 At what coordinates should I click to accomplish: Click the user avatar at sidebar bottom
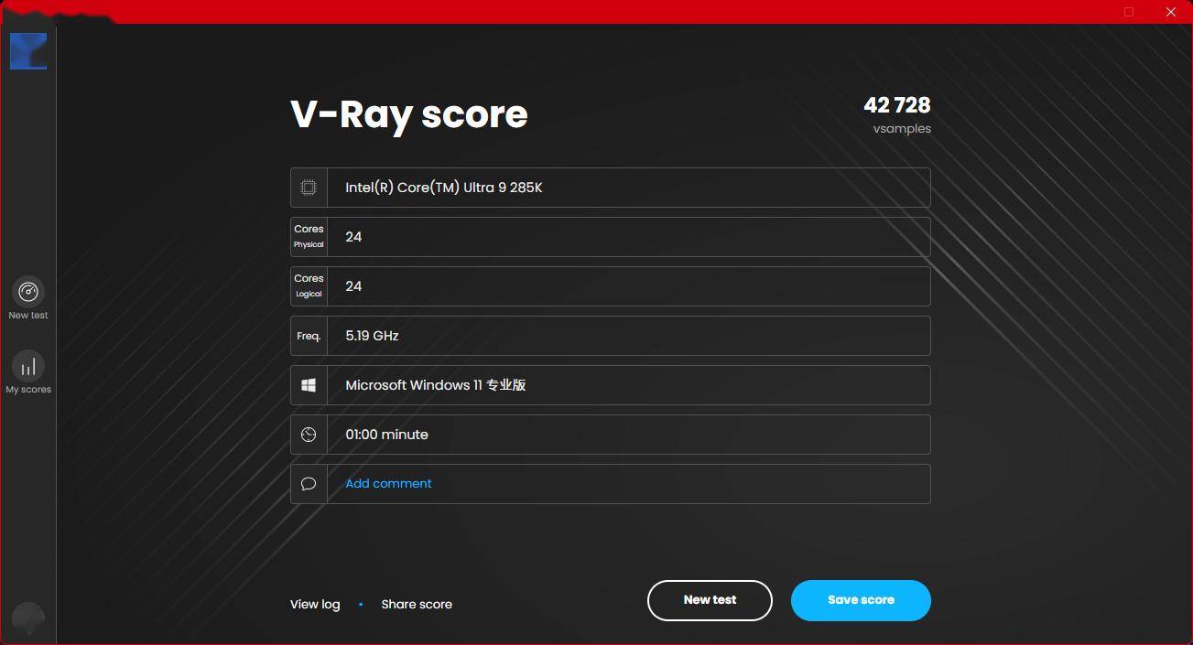28,618
